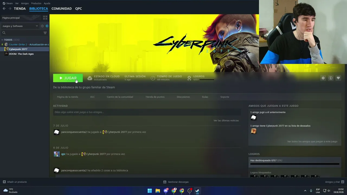The height and width of the screenshot is (195, 347).
Task: Switch library to grid collections view
Action: click(45, 18)
